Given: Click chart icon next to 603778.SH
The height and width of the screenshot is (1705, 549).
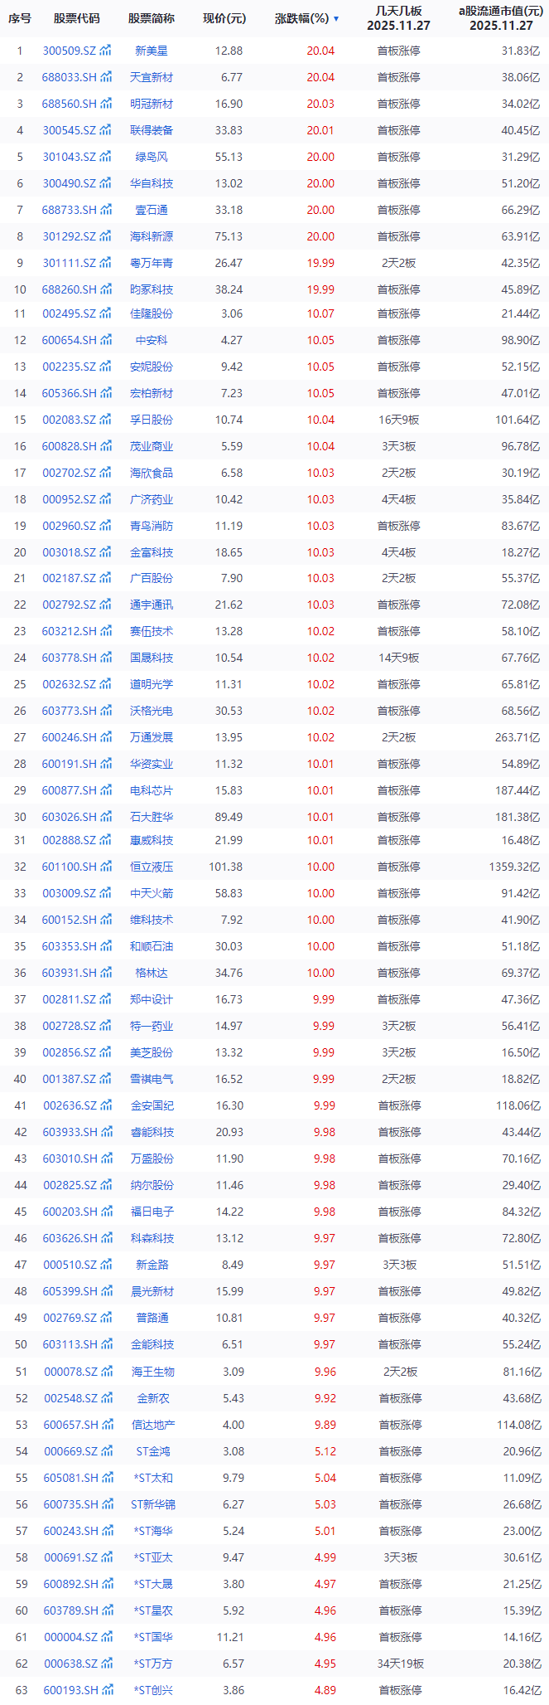Looking at the screenshot, I should [106, 658].
